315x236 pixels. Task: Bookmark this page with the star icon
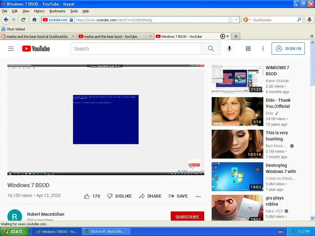click(x=230, y=20)
